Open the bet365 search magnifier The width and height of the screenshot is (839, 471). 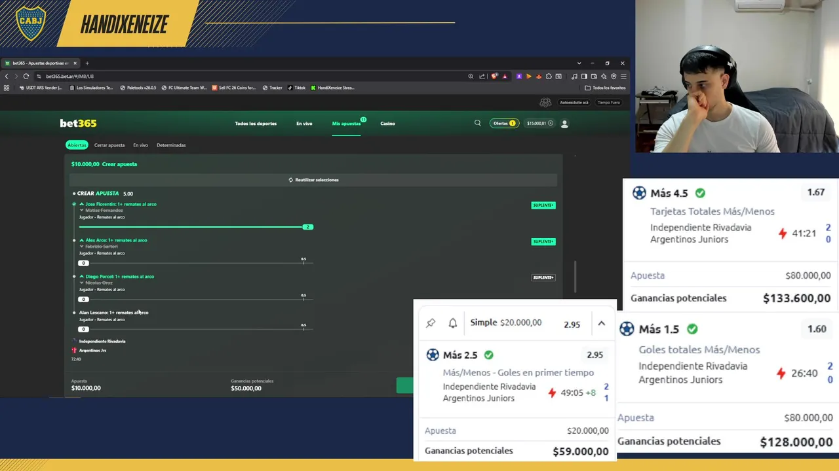coord(477,123)
